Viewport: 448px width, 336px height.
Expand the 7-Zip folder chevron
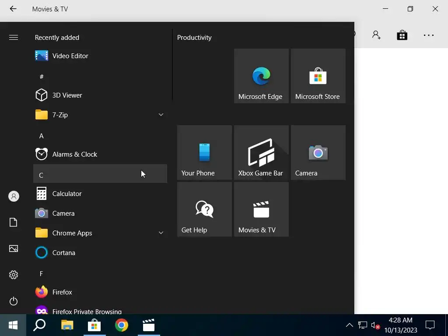coord(161,115)
